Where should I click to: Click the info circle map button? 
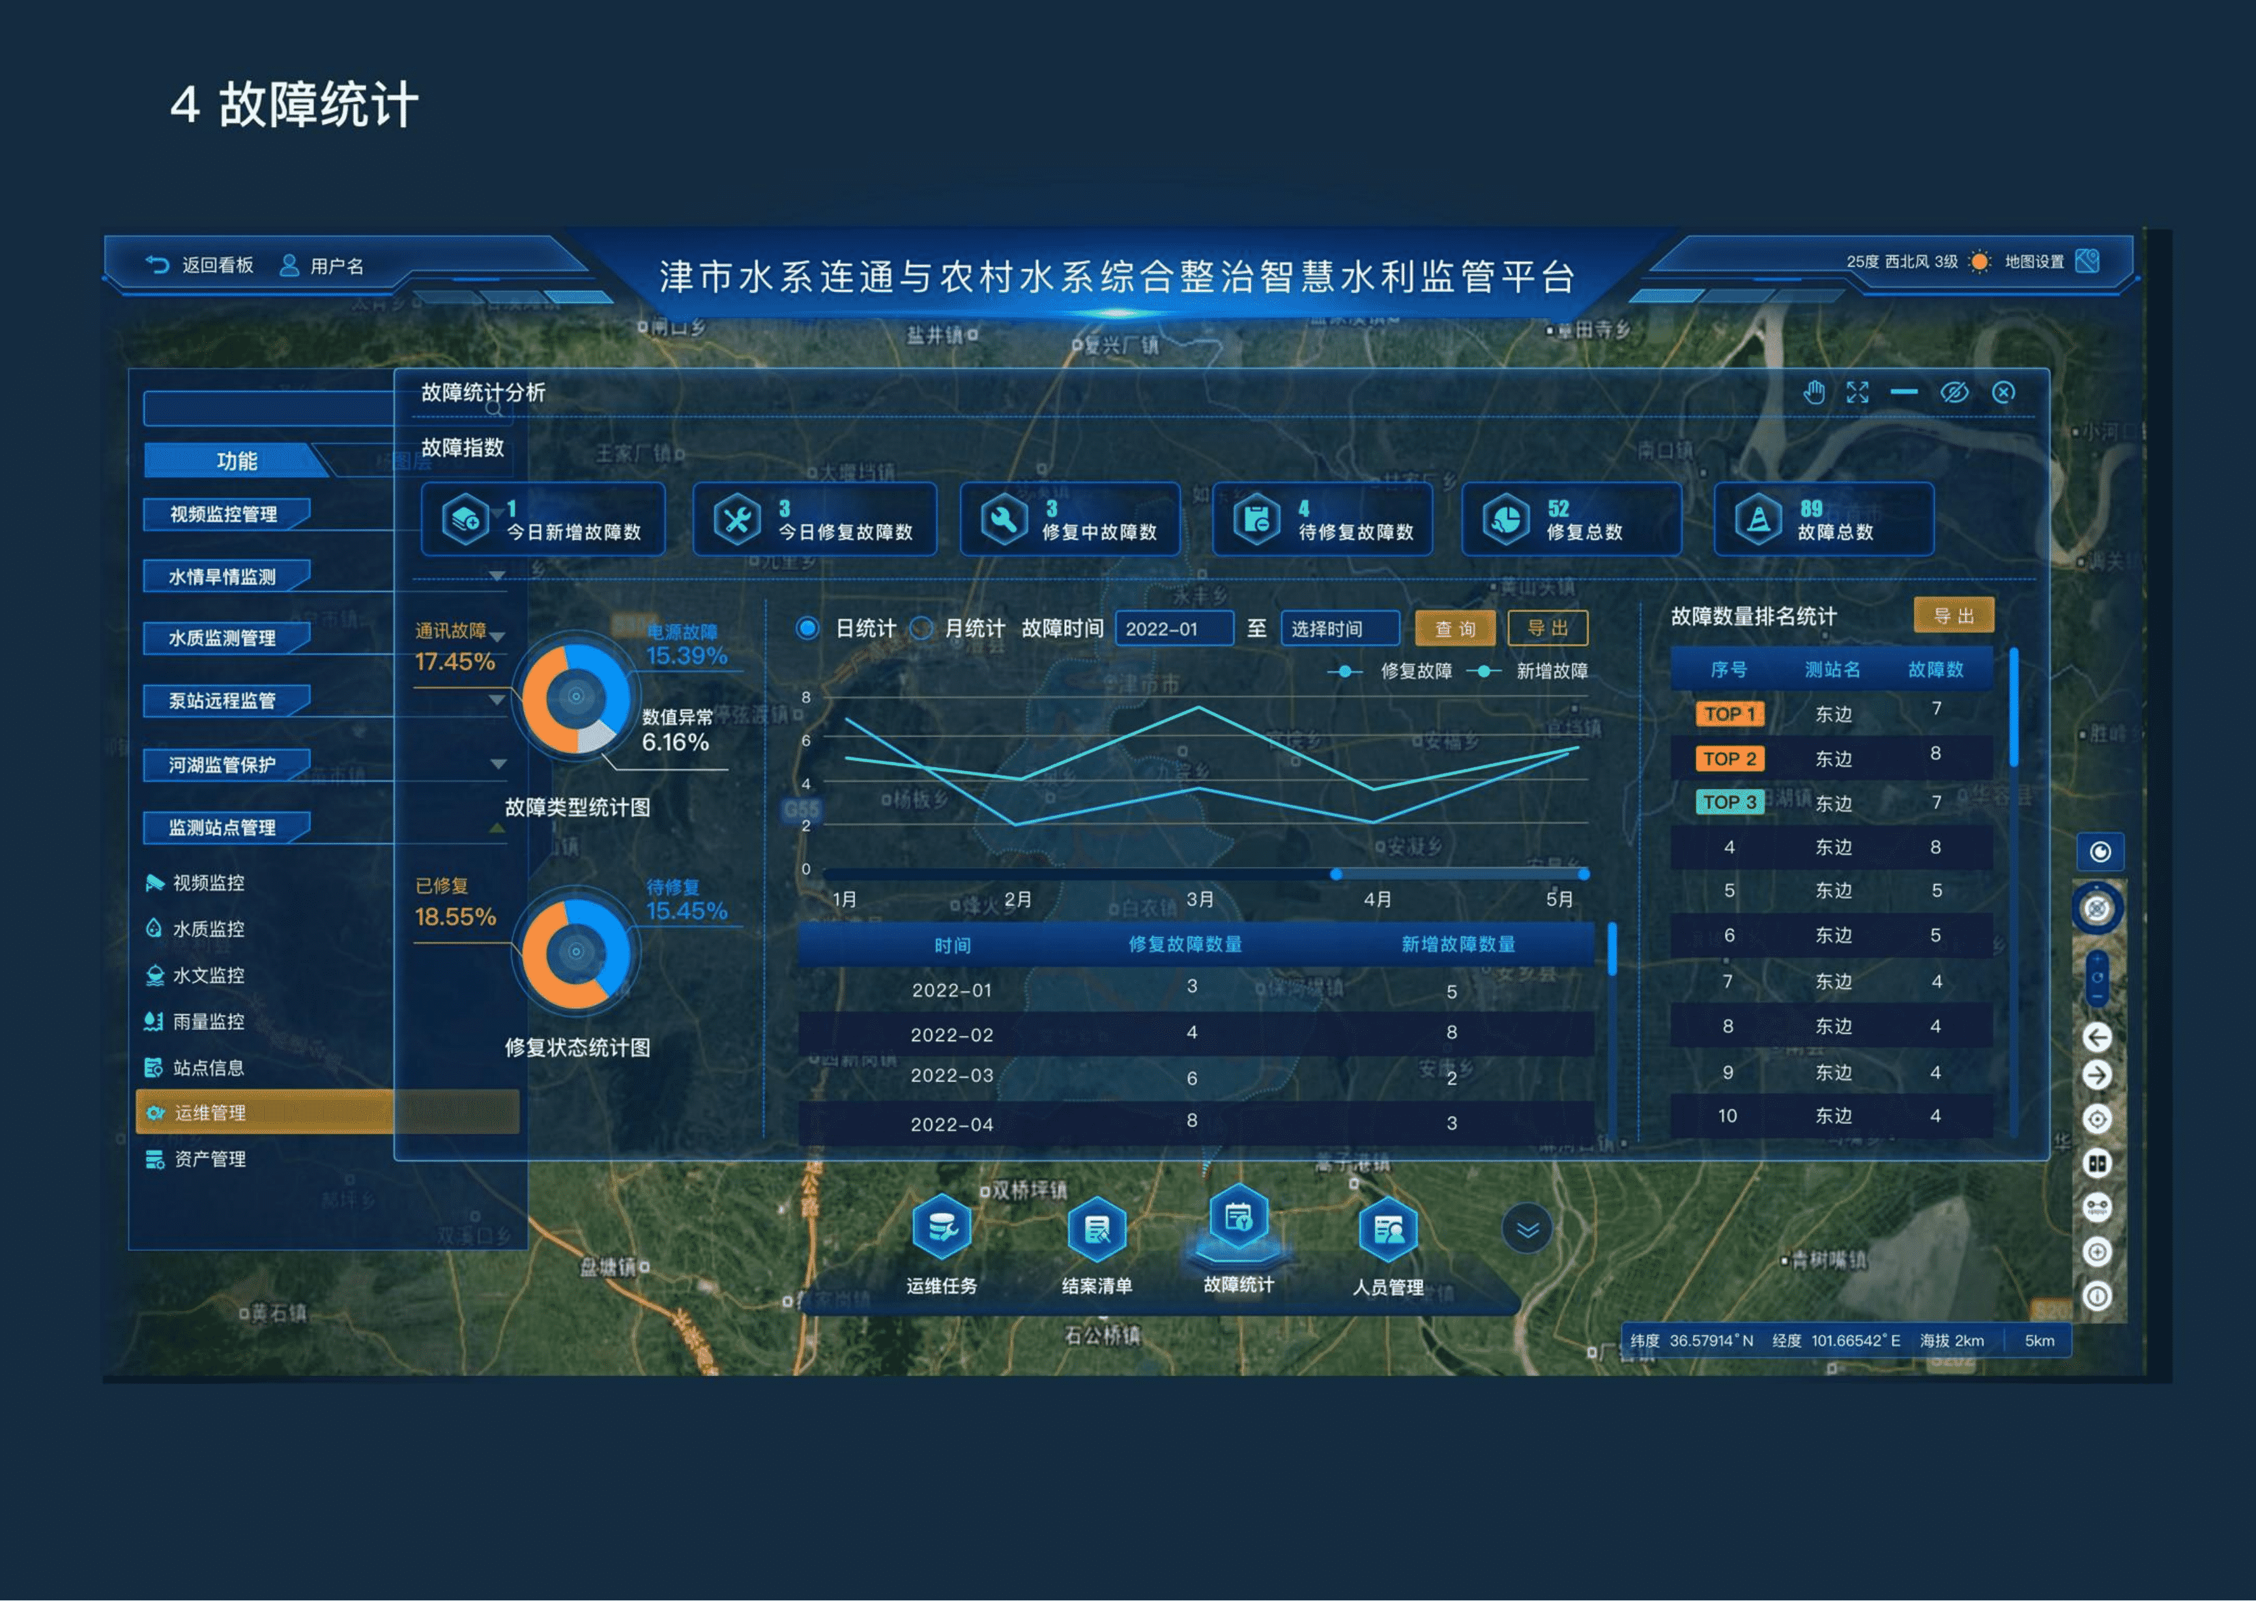2097,1295
